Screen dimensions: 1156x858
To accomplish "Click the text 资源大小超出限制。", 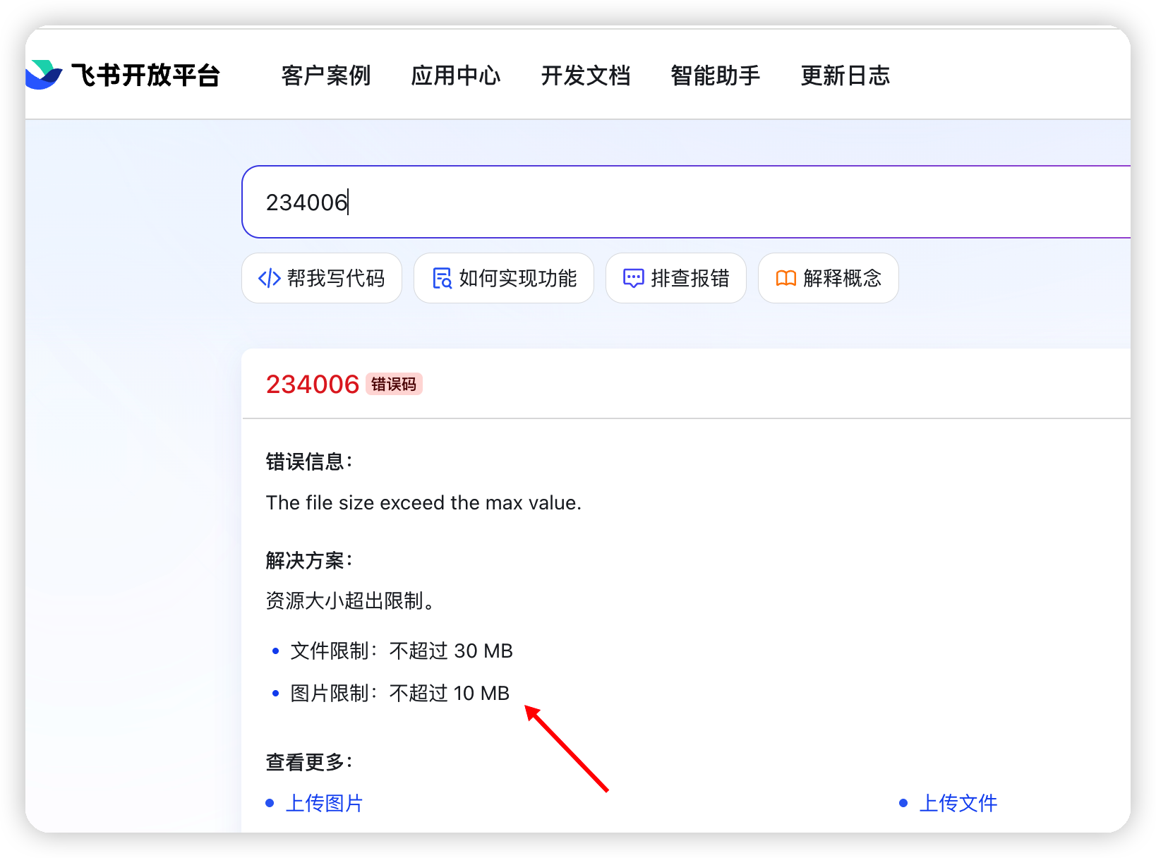I will click(350, 600).
